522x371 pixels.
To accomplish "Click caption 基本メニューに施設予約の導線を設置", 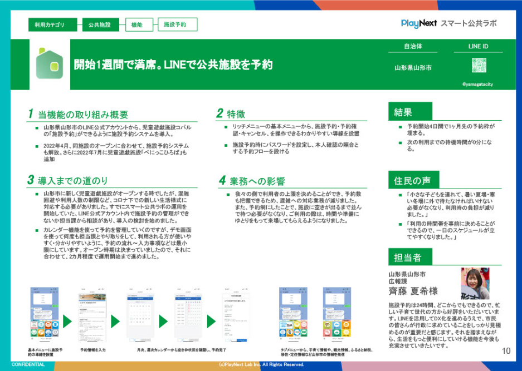I will point(45,352).
